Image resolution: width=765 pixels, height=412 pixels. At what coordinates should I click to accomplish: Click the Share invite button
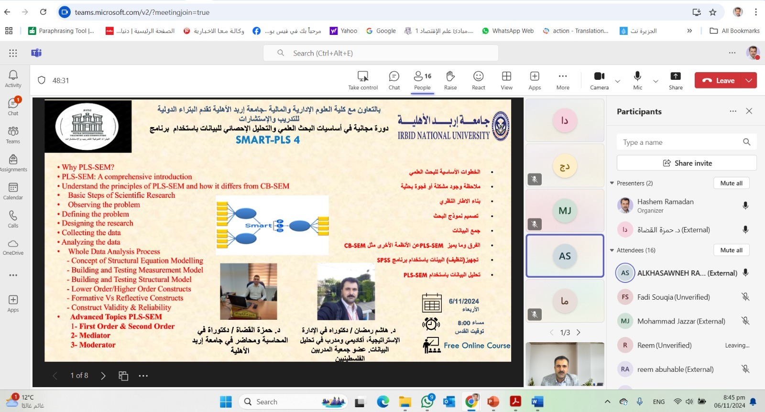click(687, 163)
